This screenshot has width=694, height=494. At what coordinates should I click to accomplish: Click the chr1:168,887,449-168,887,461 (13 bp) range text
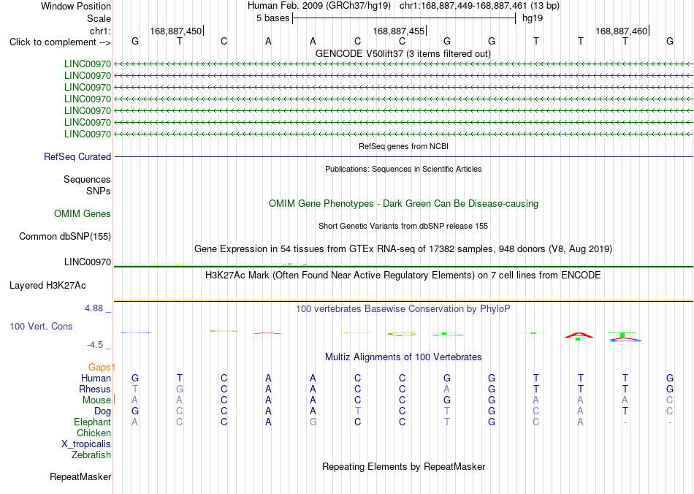coord(479,6)
